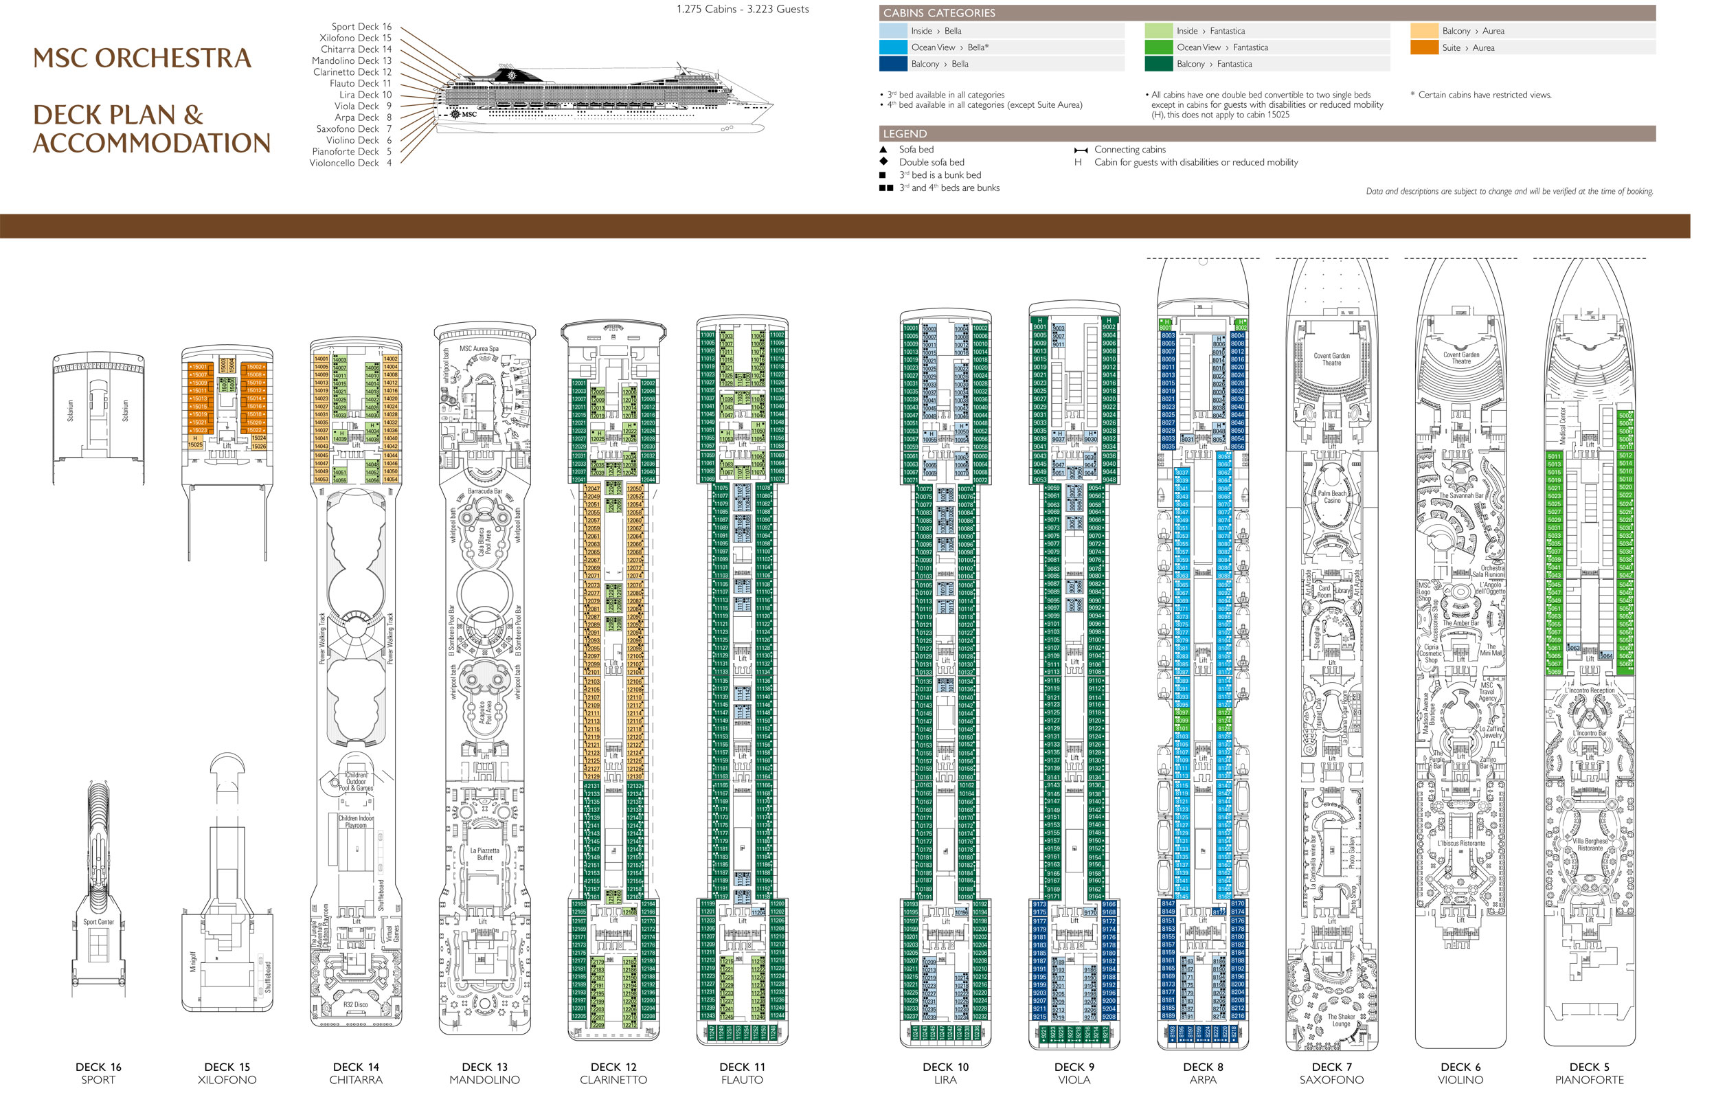Click the 'Mandolino Deck 13' ship label
The width and height of the screenshot is (1727, 1117).
[352, 61]
